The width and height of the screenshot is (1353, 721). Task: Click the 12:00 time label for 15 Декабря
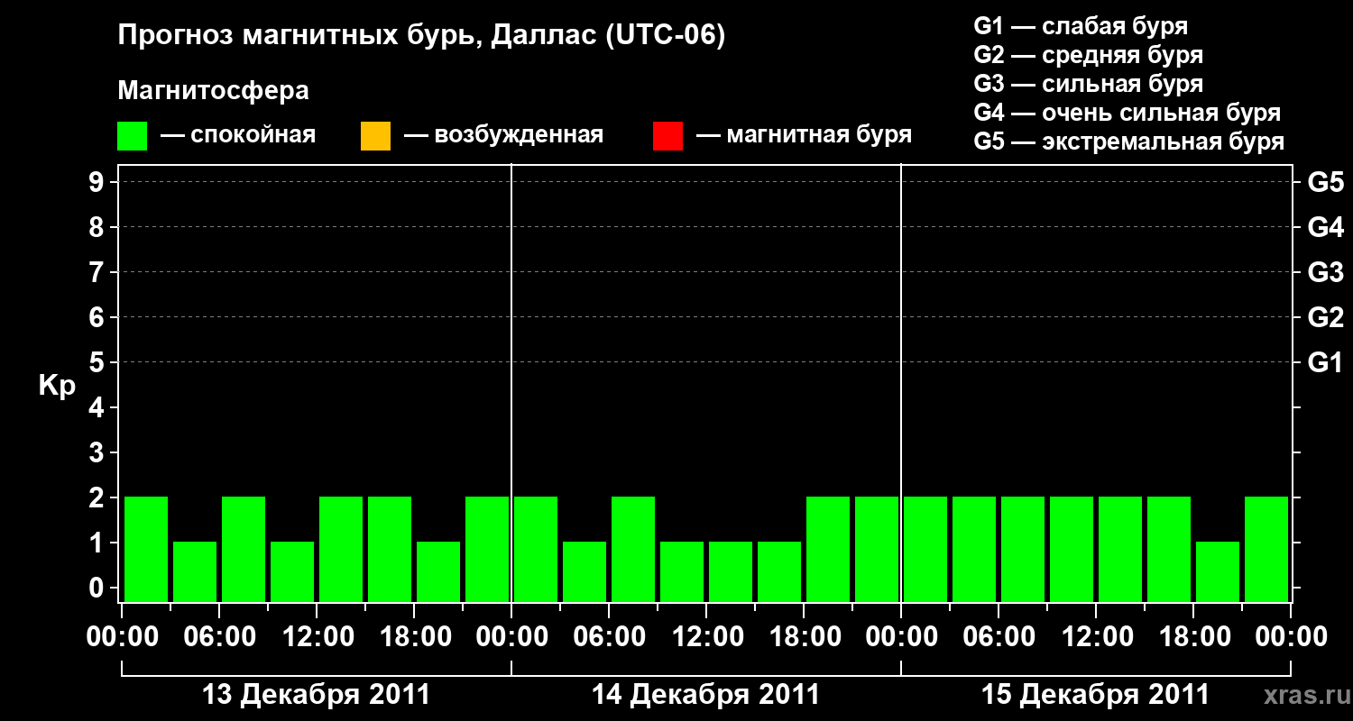point(1096,637)
